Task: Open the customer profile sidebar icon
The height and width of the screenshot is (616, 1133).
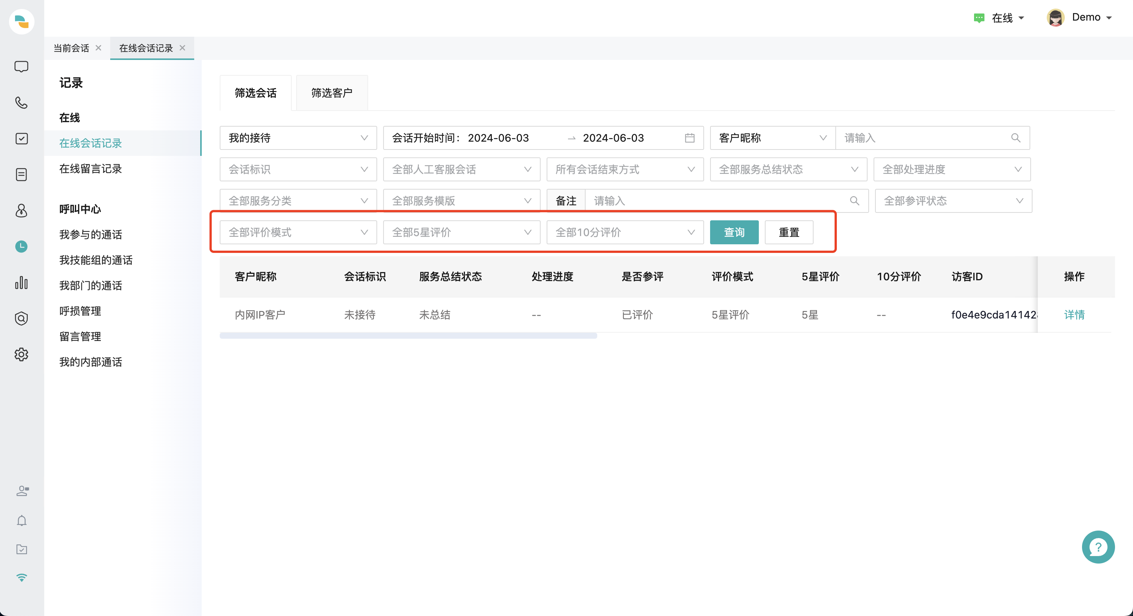Action: (x=21, y=211)
